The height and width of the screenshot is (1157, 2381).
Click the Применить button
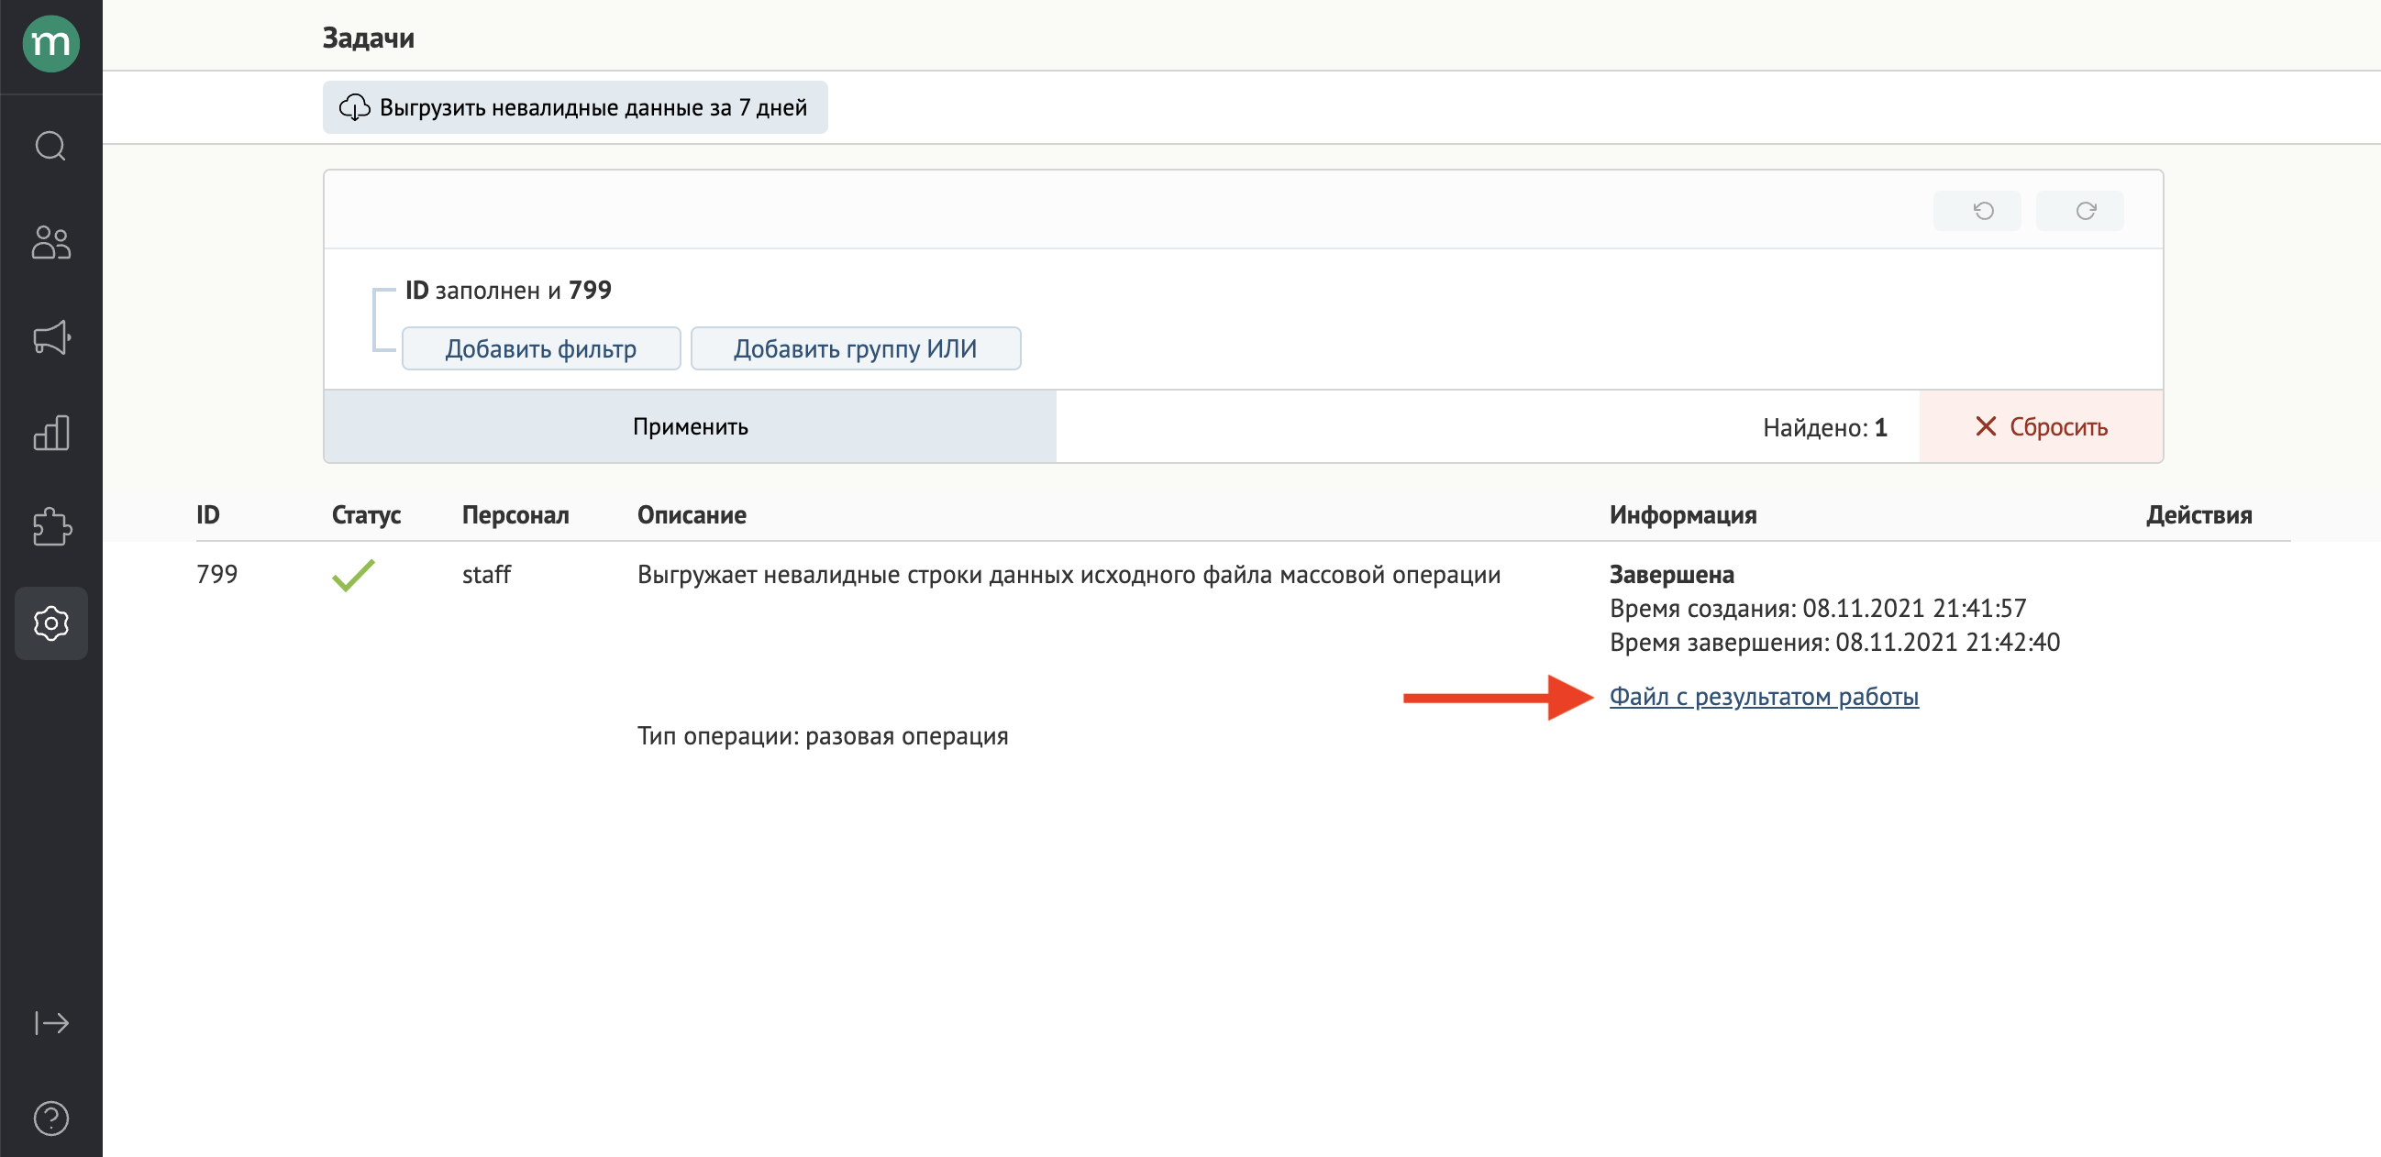[x=690, y=426]
